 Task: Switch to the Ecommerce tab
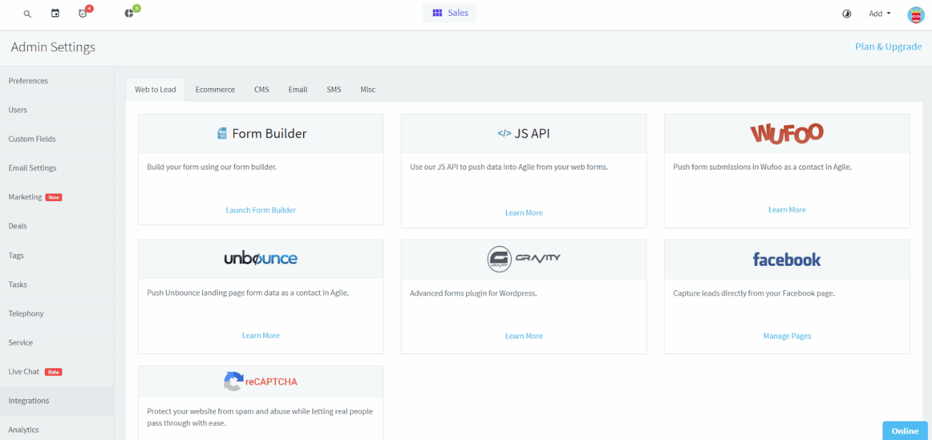coord(215,89)
